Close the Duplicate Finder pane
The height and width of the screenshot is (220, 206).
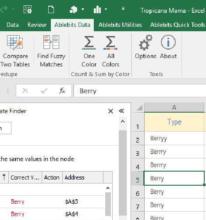click(x=110, y=111)
